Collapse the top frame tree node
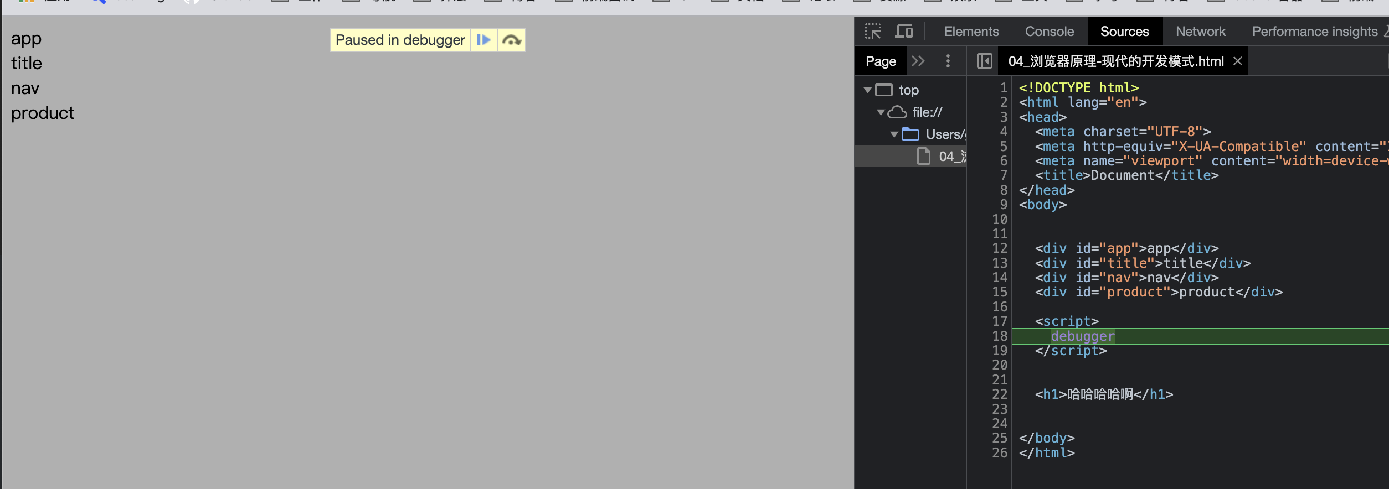The image size is (1389, 489). tap(868, 90)
